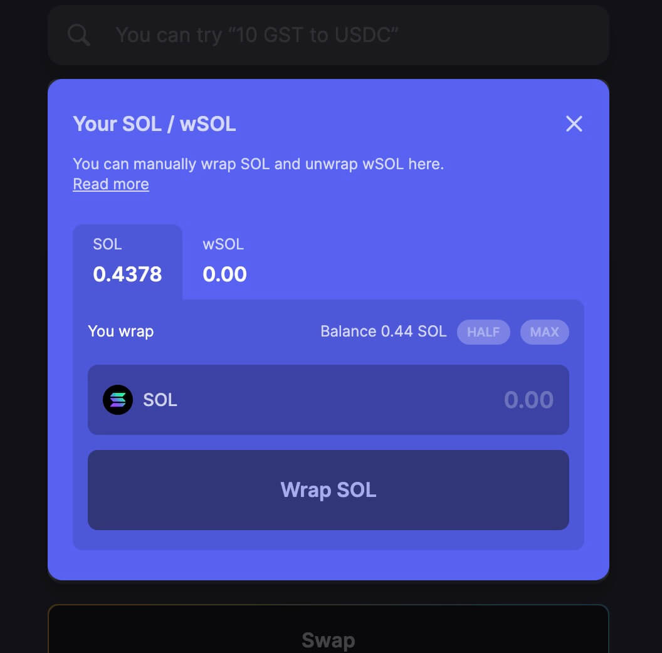
Task: Click the SOL token name beside the logo
Action: pyautogui.click(x=160, y=400)
